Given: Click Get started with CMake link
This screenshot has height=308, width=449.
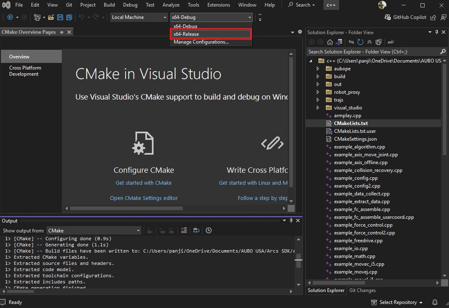Looking at the screenshot, I should pyautogui.click(x=144, y=183).
